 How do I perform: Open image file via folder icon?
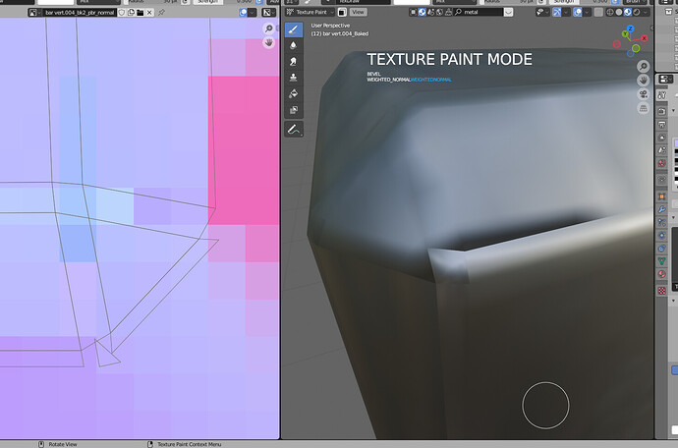[141, 13]
